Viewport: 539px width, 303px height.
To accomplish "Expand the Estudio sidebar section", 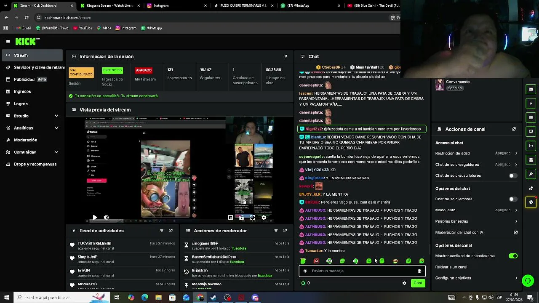I will 32,116.
